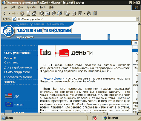This screenshot has width=141, height=121.
Task: Click the IE document icon in the title bar
Action: [x=4, y=3]
